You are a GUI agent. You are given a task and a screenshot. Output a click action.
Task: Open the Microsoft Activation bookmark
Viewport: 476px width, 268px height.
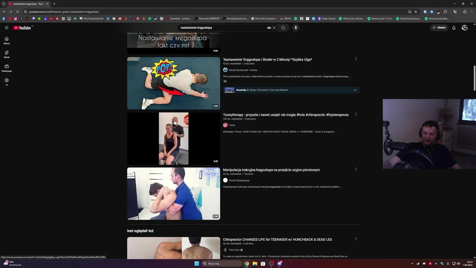pos(264,19)
